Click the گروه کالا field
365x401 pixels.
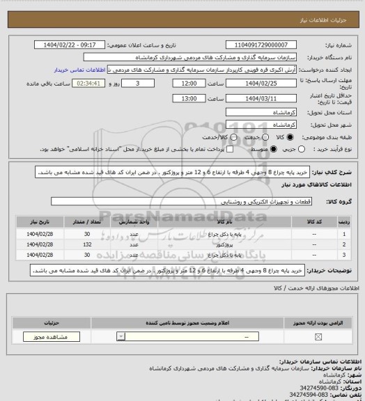pos(182,201)
